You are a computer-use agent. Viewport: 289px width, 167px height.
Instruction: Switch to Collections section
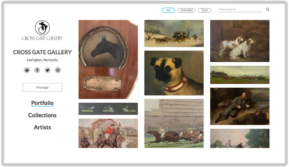pyautogui.click(x=42, y=115)
